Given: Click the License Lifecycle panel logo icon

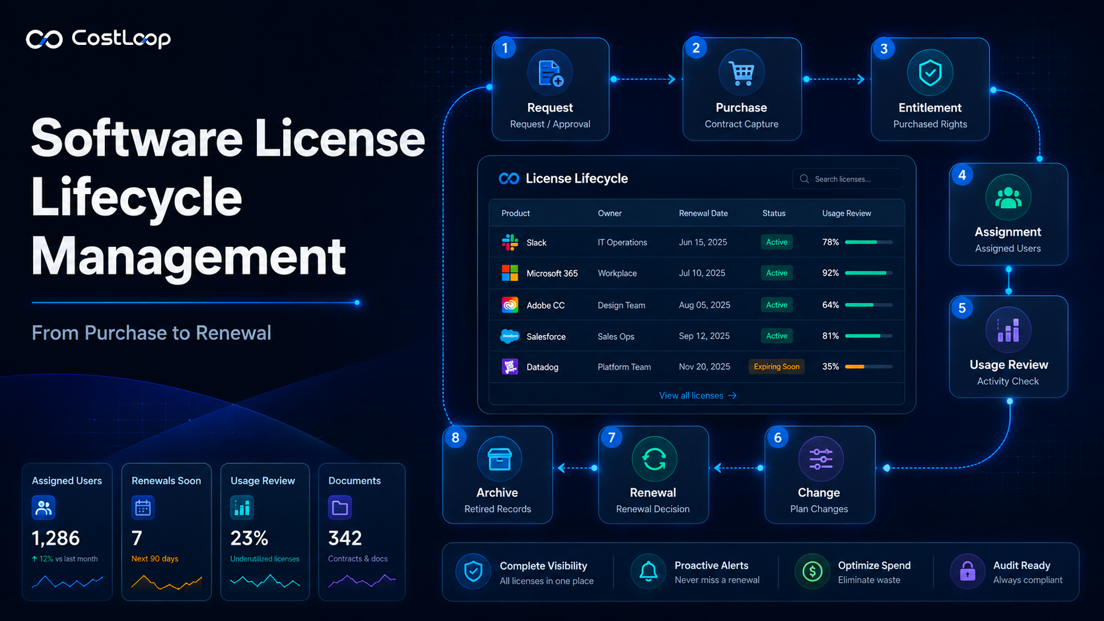Looking at the screenshot, I should pos(509,179).
